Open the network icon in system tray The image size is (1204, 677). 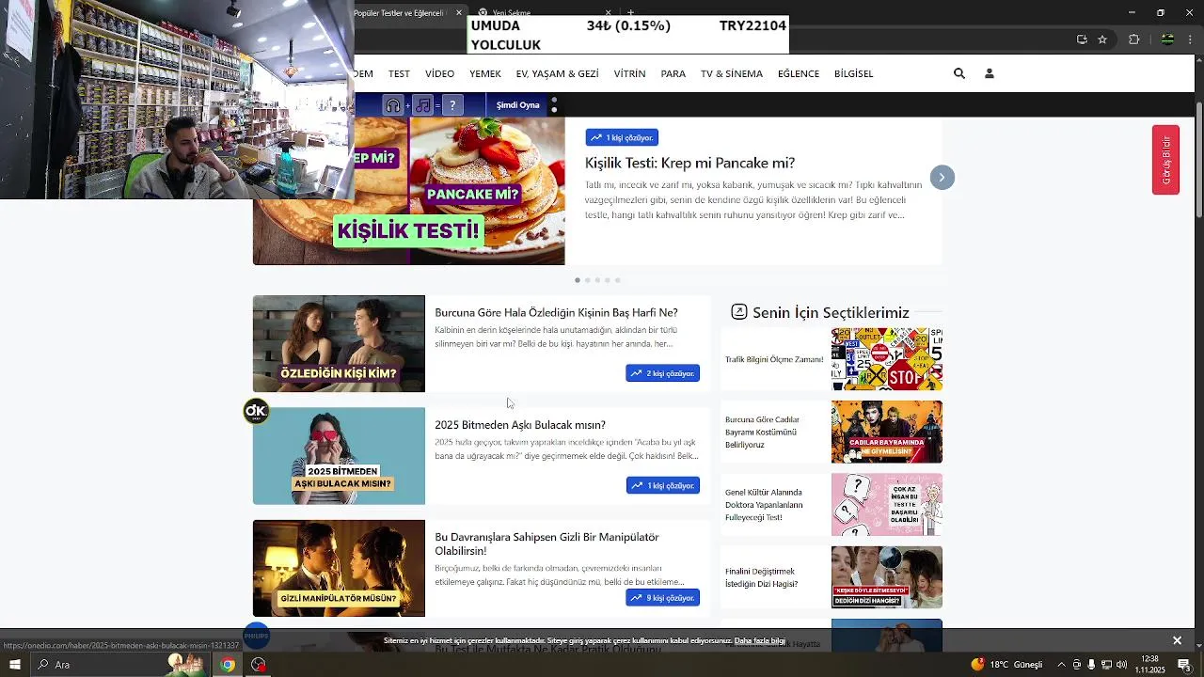coord(1106,665)
